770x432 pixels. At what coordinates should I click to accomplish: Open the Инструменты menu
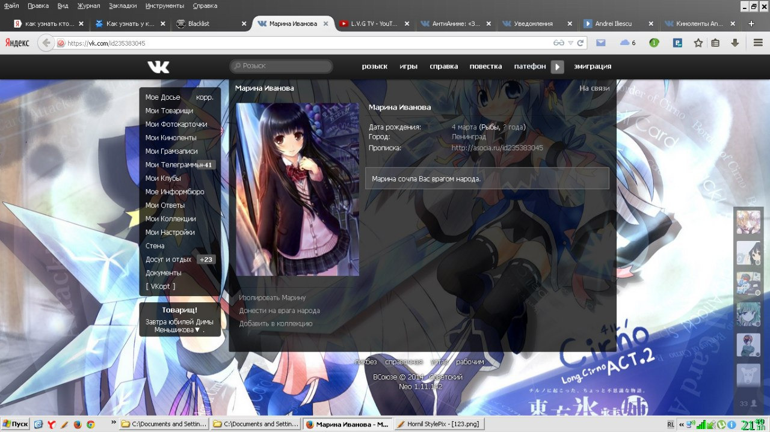click(x=165, y=5)
